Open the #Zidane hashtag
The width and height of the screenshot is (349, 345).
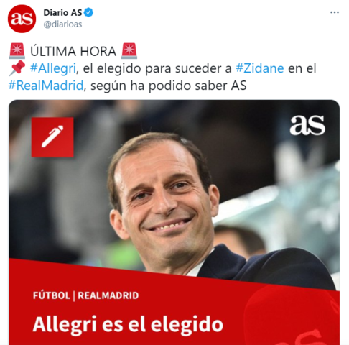point(260,68)
